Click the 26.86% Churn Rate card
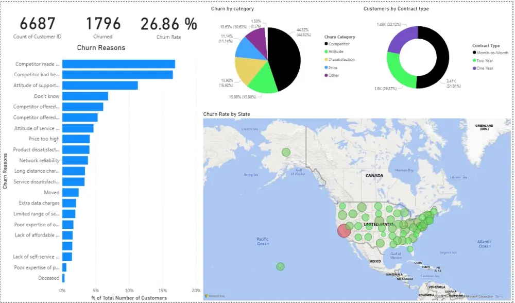Viewport: 515px width, 303px height. pyautogui.click(x=168, y=24)
